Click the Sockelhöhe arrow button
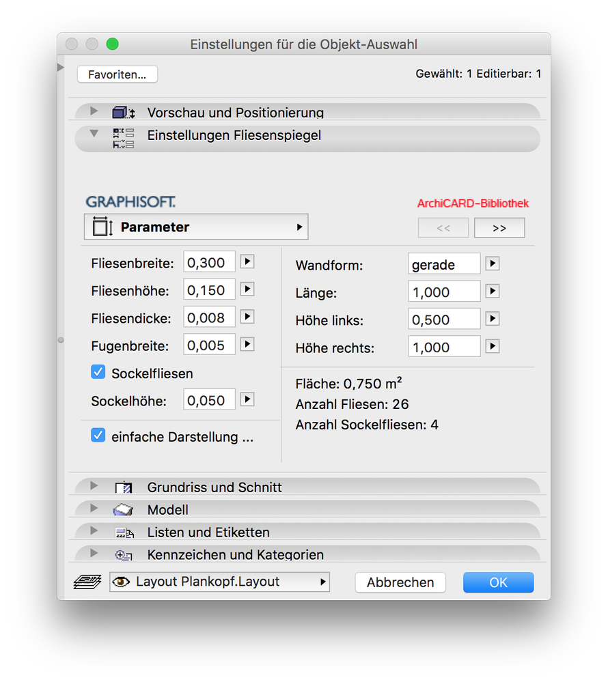 [247, 400]
